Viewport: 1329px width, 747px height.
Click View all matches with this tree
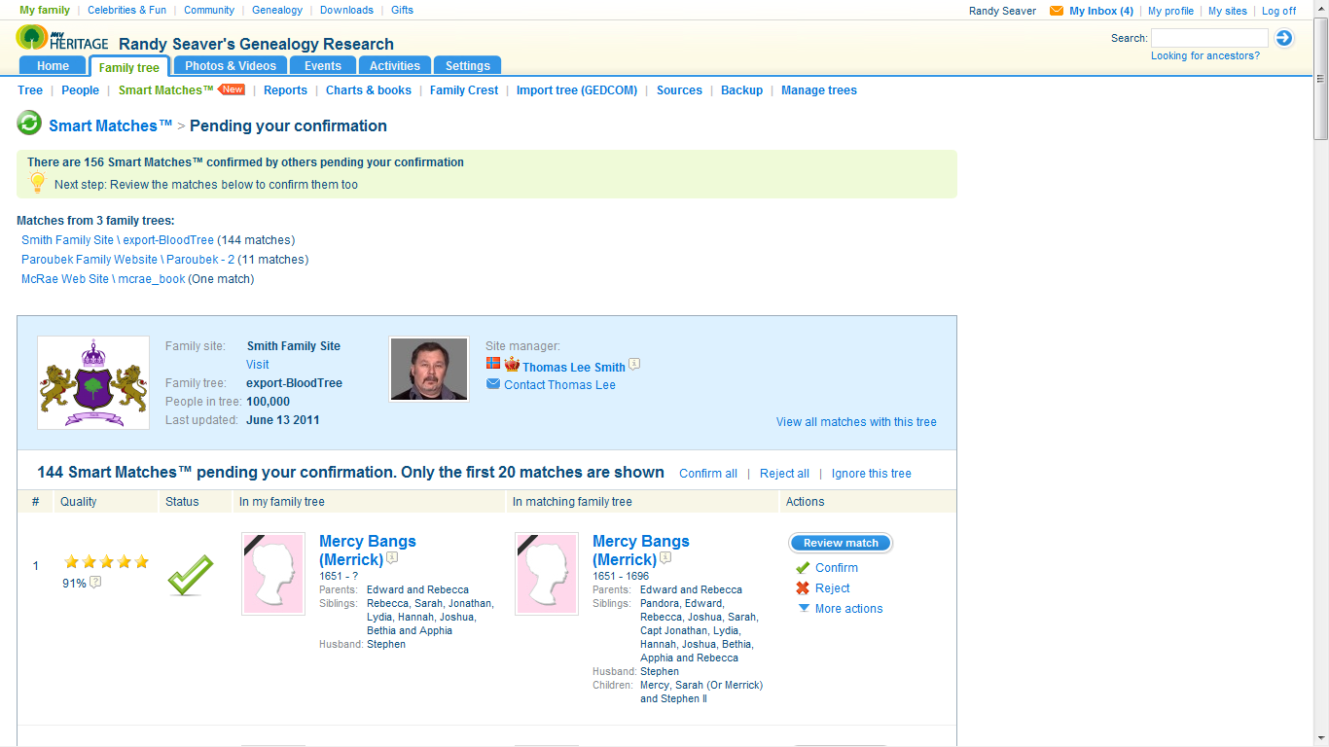pos(856,422)
